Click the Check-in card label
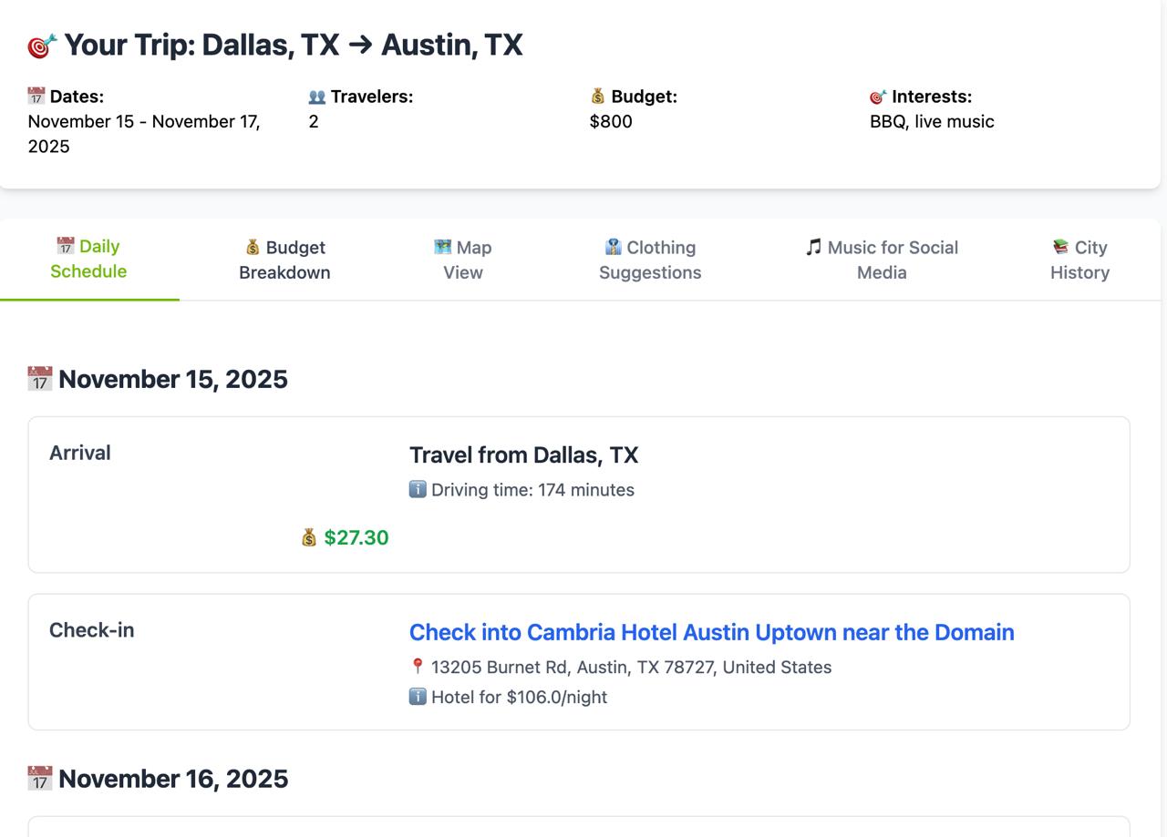 click(91, 630)
